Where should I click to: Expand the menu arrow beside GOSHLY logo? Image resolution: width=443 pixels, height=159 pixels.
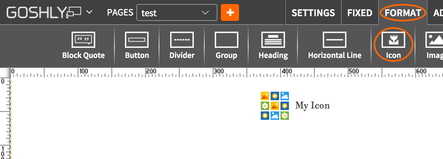(89, 12)
